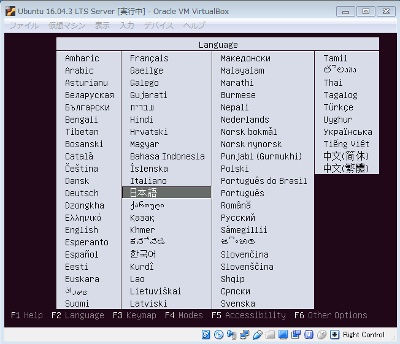Click the CPU virtualization chip icon
400x344 pixels.
pos(309,335)
